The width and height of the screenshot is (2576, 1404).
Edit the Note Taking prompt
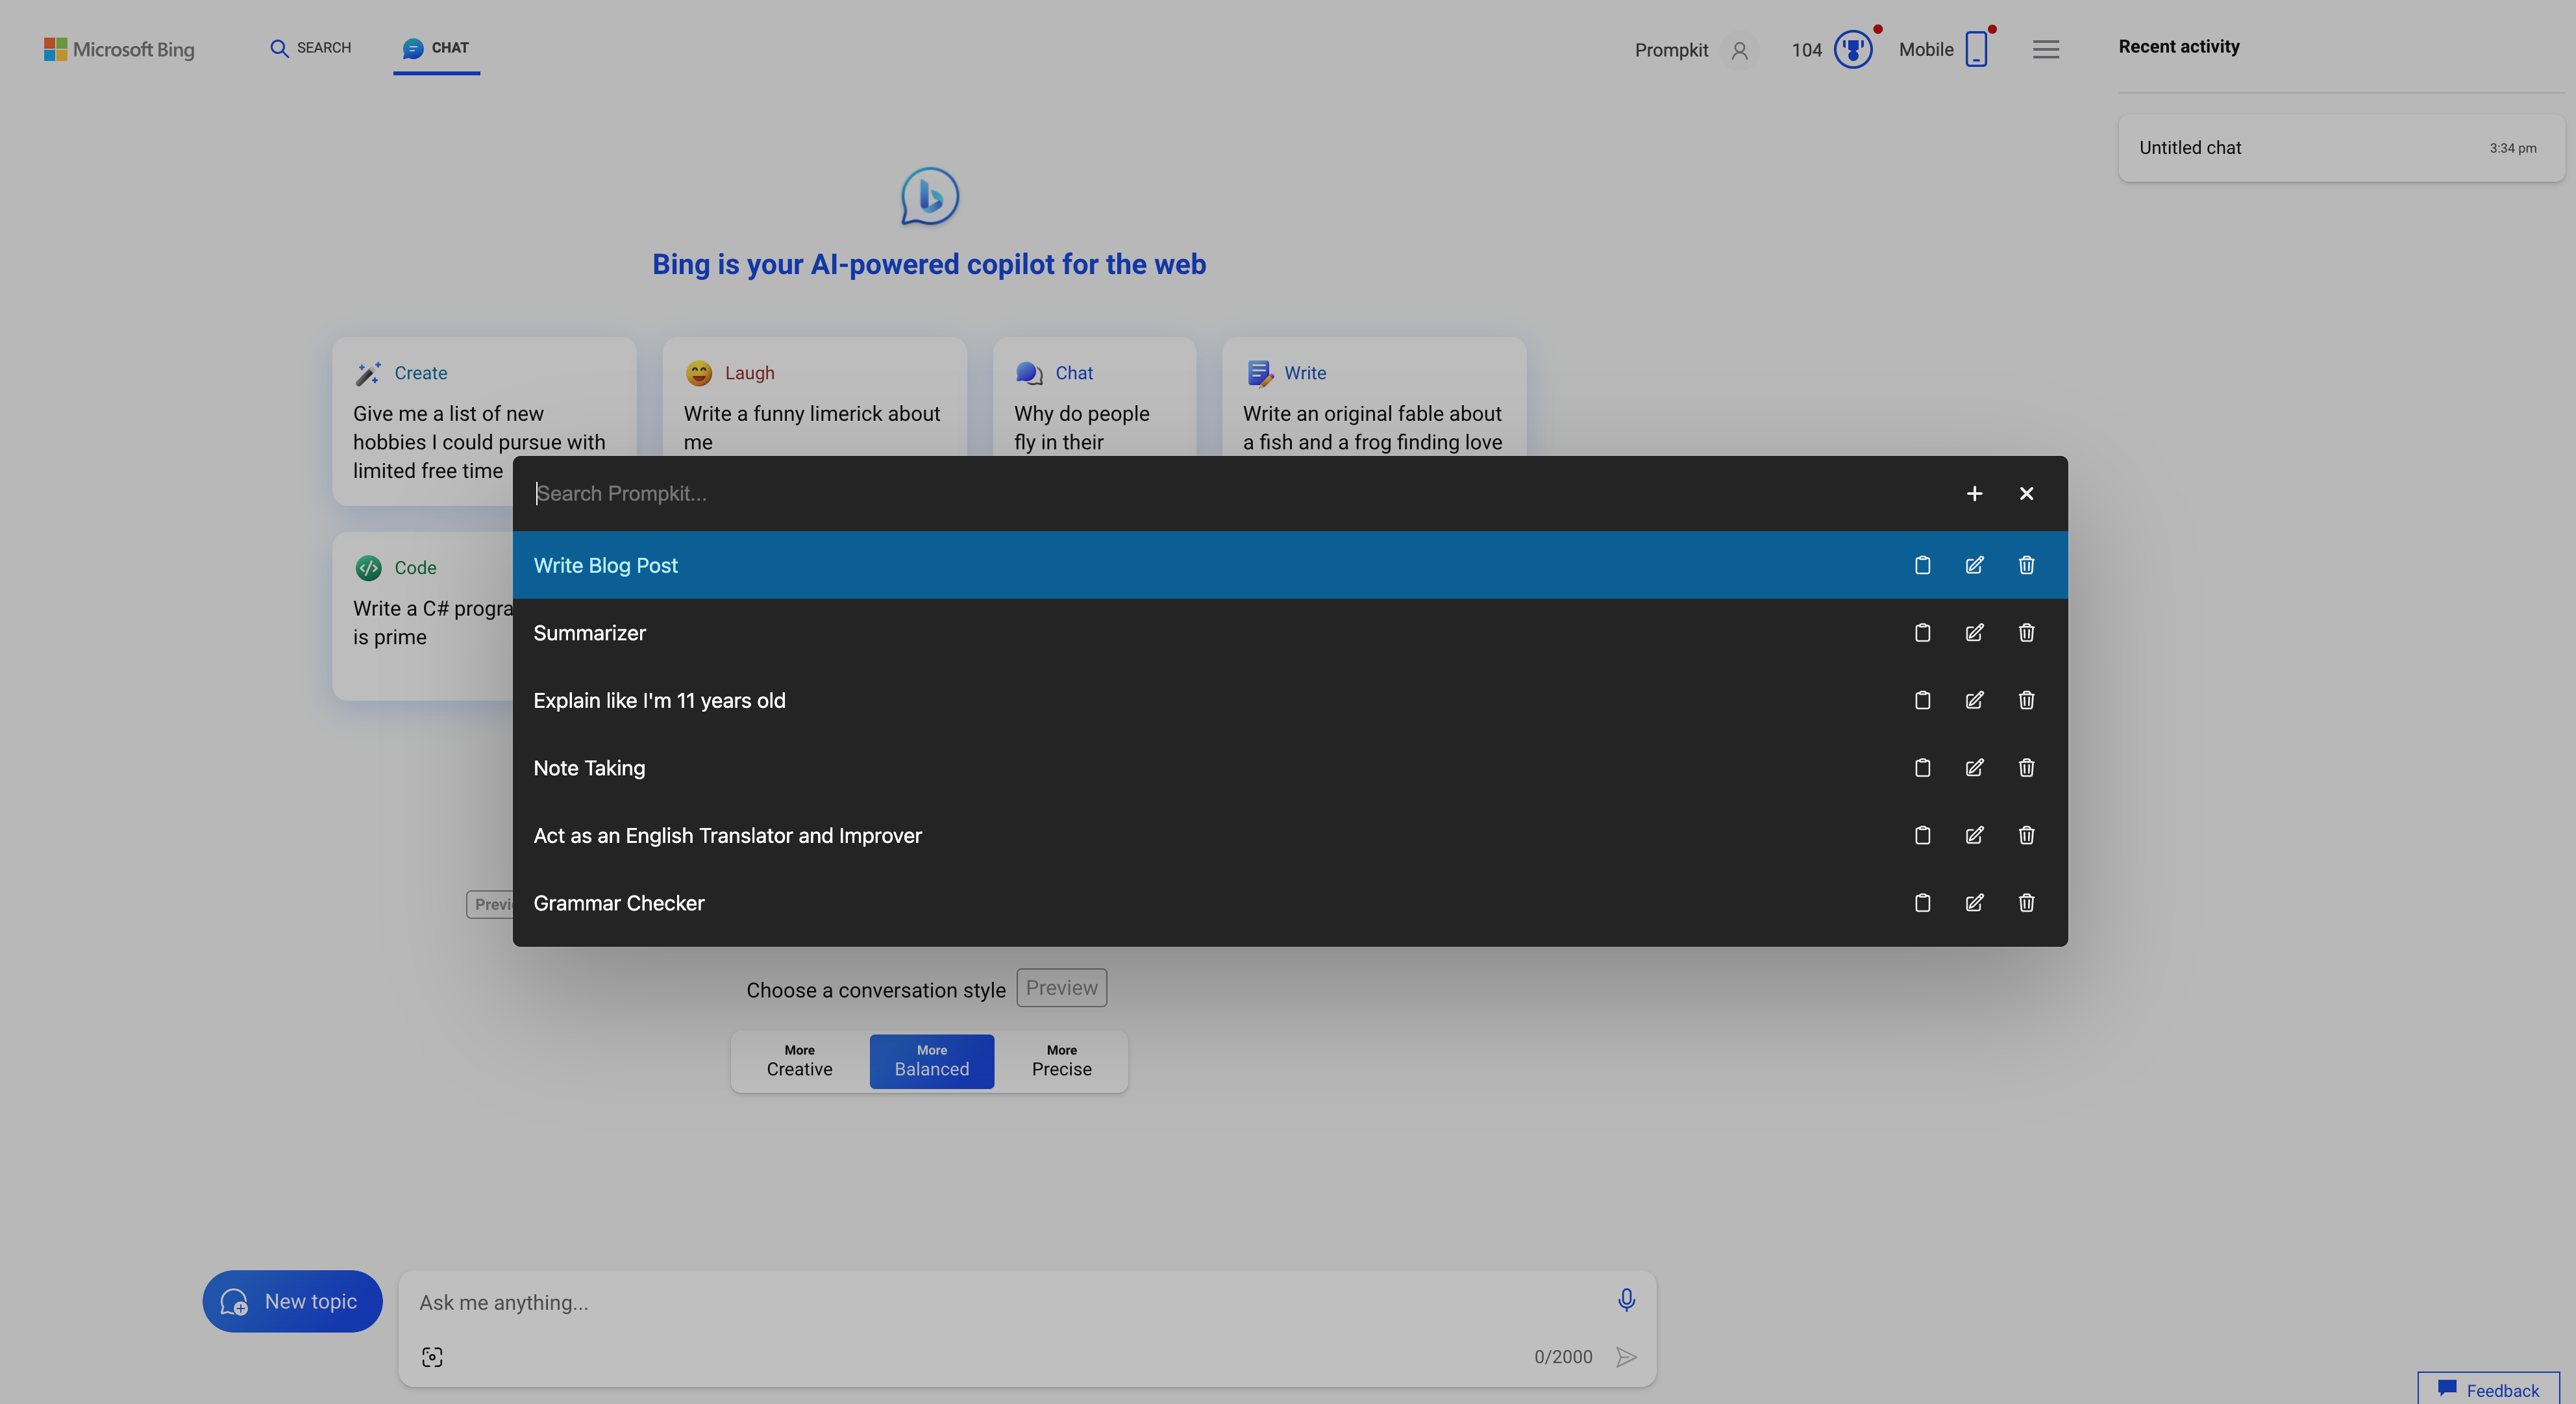click(x=1974, y=768)
